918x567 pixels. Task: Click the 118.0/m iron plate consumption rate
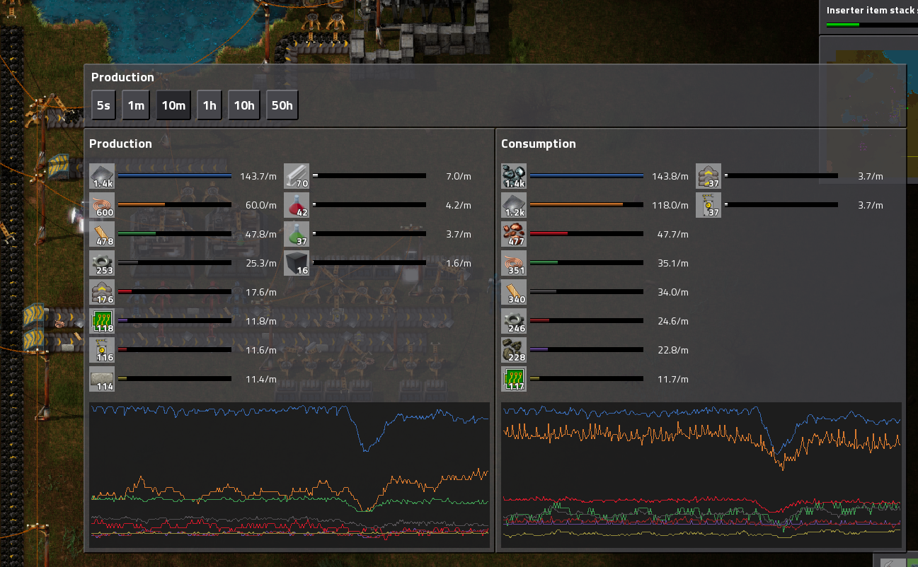pyautogui.click(x=670, y=205)
